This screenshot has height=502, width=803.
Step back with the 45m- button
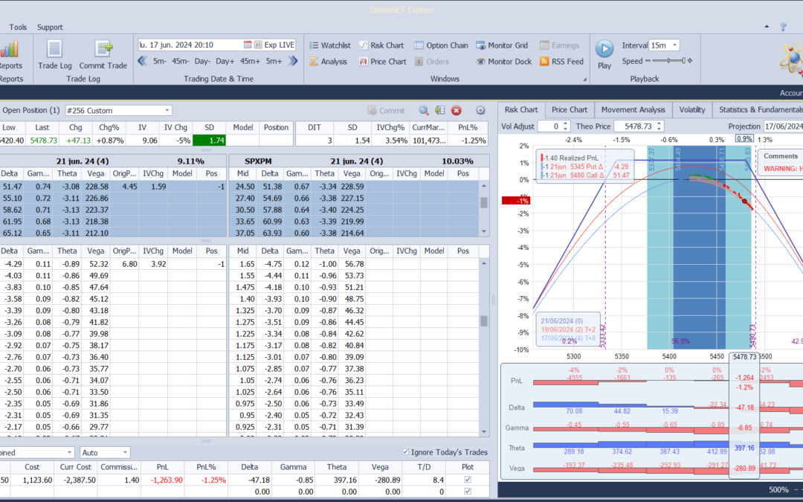(181, 62)
